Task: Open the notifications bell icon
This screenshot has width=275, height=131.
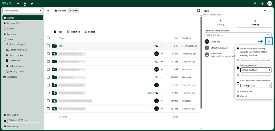Action: pyautogui.click(x=262, y=3)
